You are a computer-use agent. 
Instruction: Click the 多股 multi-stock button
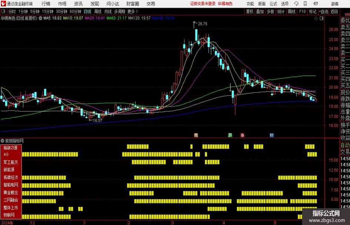click(x=270, y=11)
